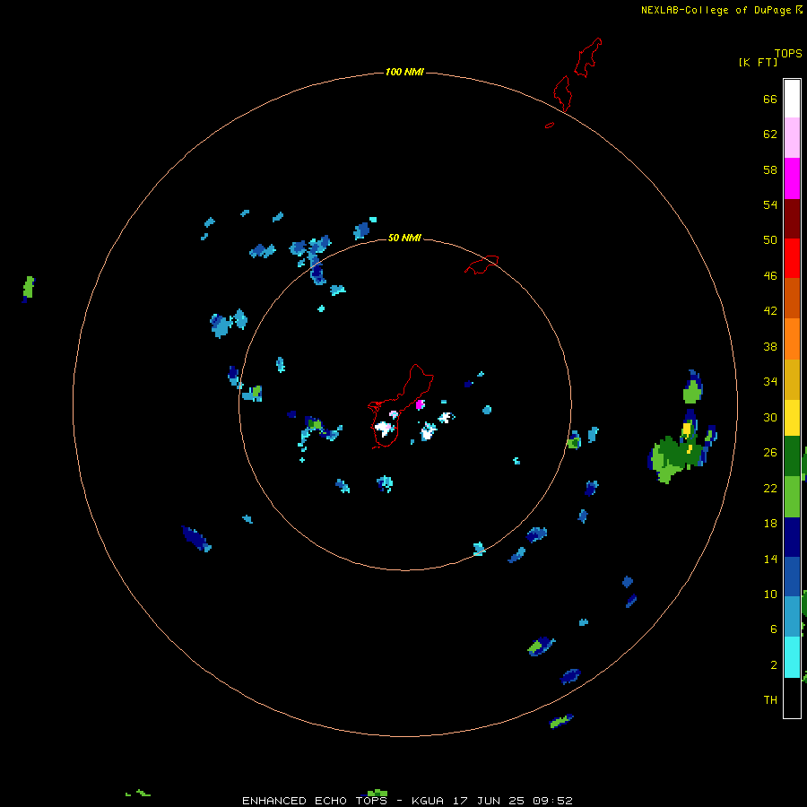Click the KGUA station identifier

click(x=430, y=801)
